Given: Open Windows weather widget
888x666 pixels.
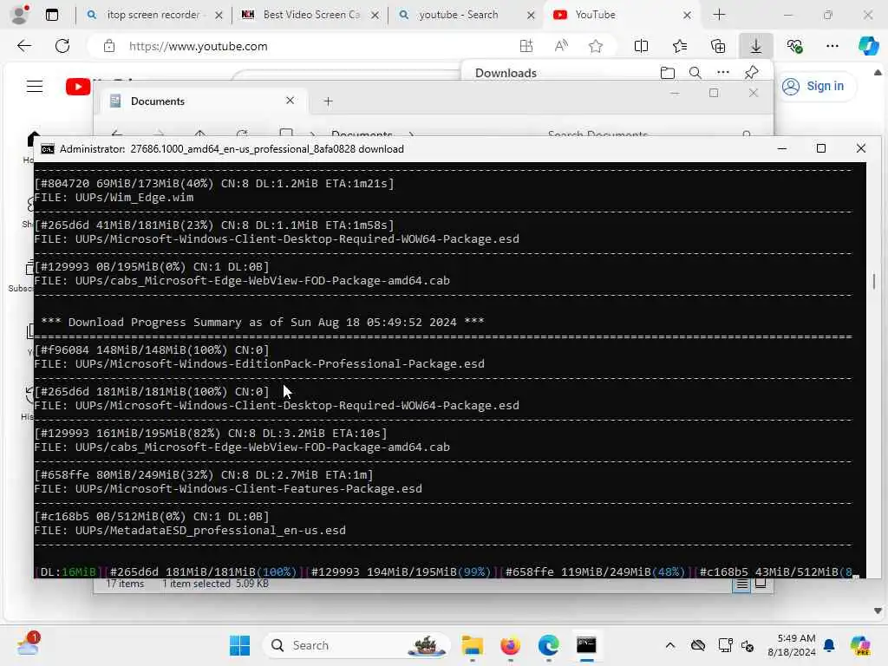Looking at the screenshot, I should point(28,644).
